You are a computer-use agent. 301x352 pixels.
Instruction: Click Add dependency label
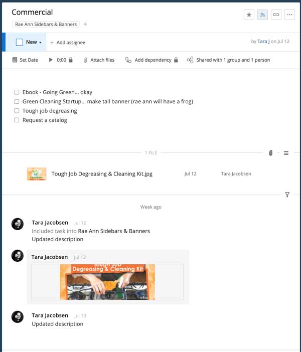(x=153, y=60)
